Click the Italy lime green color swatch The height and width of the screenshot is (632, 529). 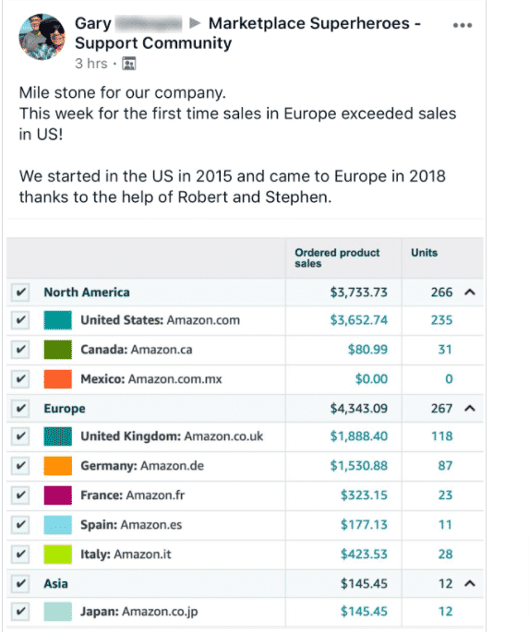pyautogui.click(x=57, y=554)
